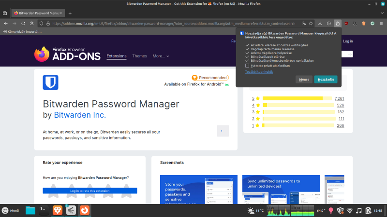Viewport: 387px width, 217px height.
Task: Click the 1-star rating bar
Action: (298, 125)
